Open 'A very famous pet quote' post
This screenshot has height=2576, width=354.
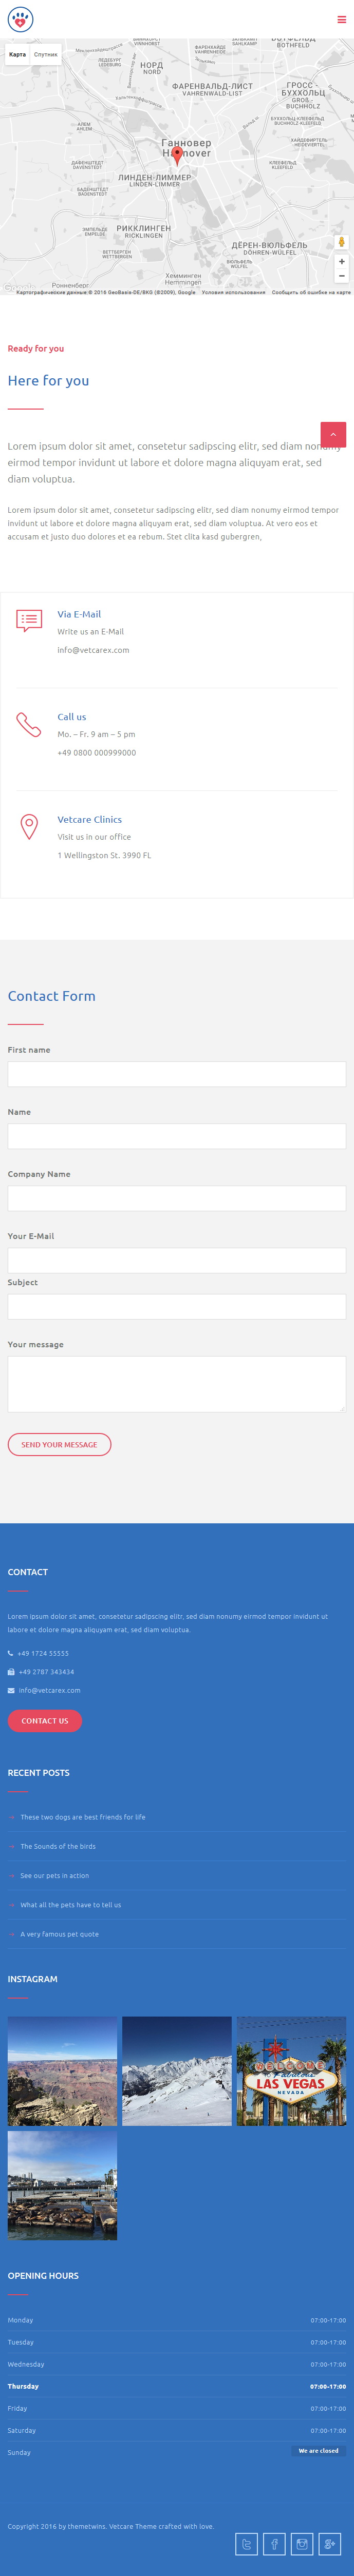pos(60,1934)
